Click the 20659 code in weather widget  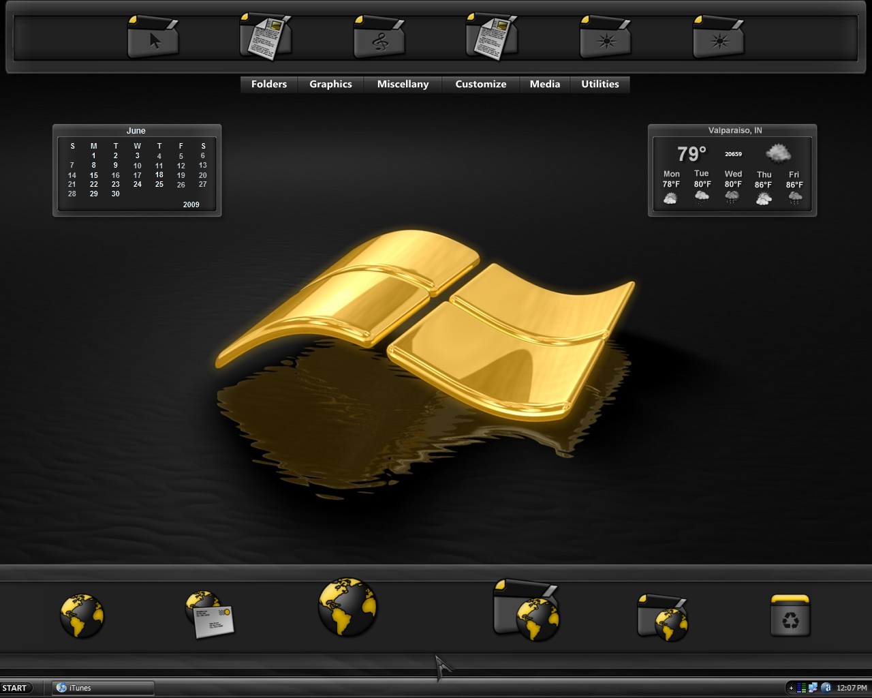click(733, 154)
